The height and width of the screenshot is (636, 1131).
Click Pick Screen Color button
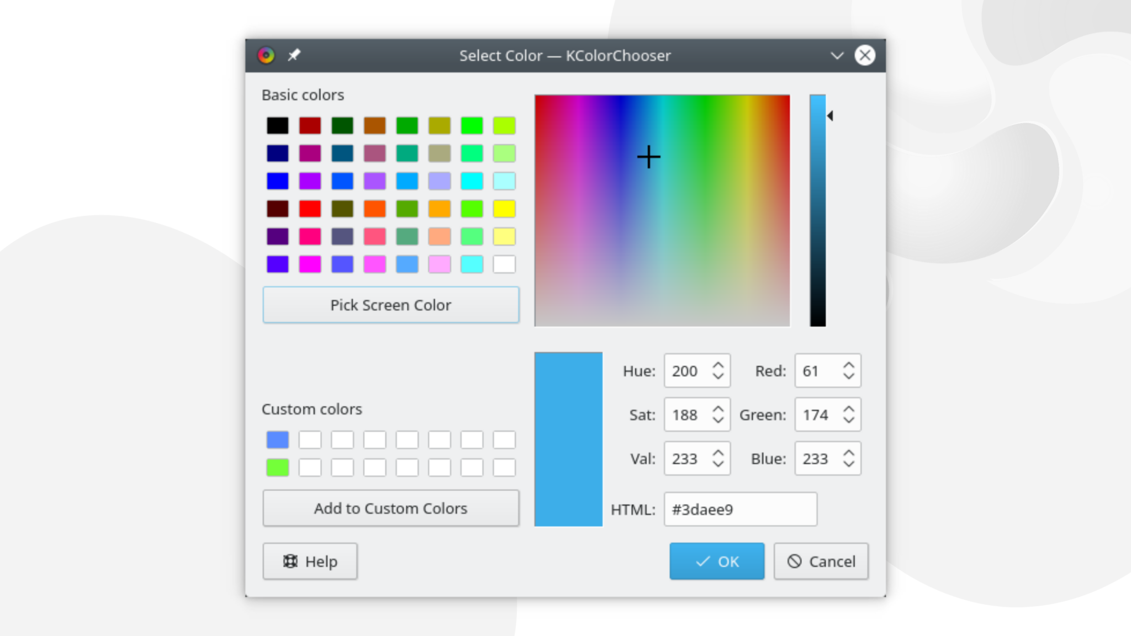[390, 305]
